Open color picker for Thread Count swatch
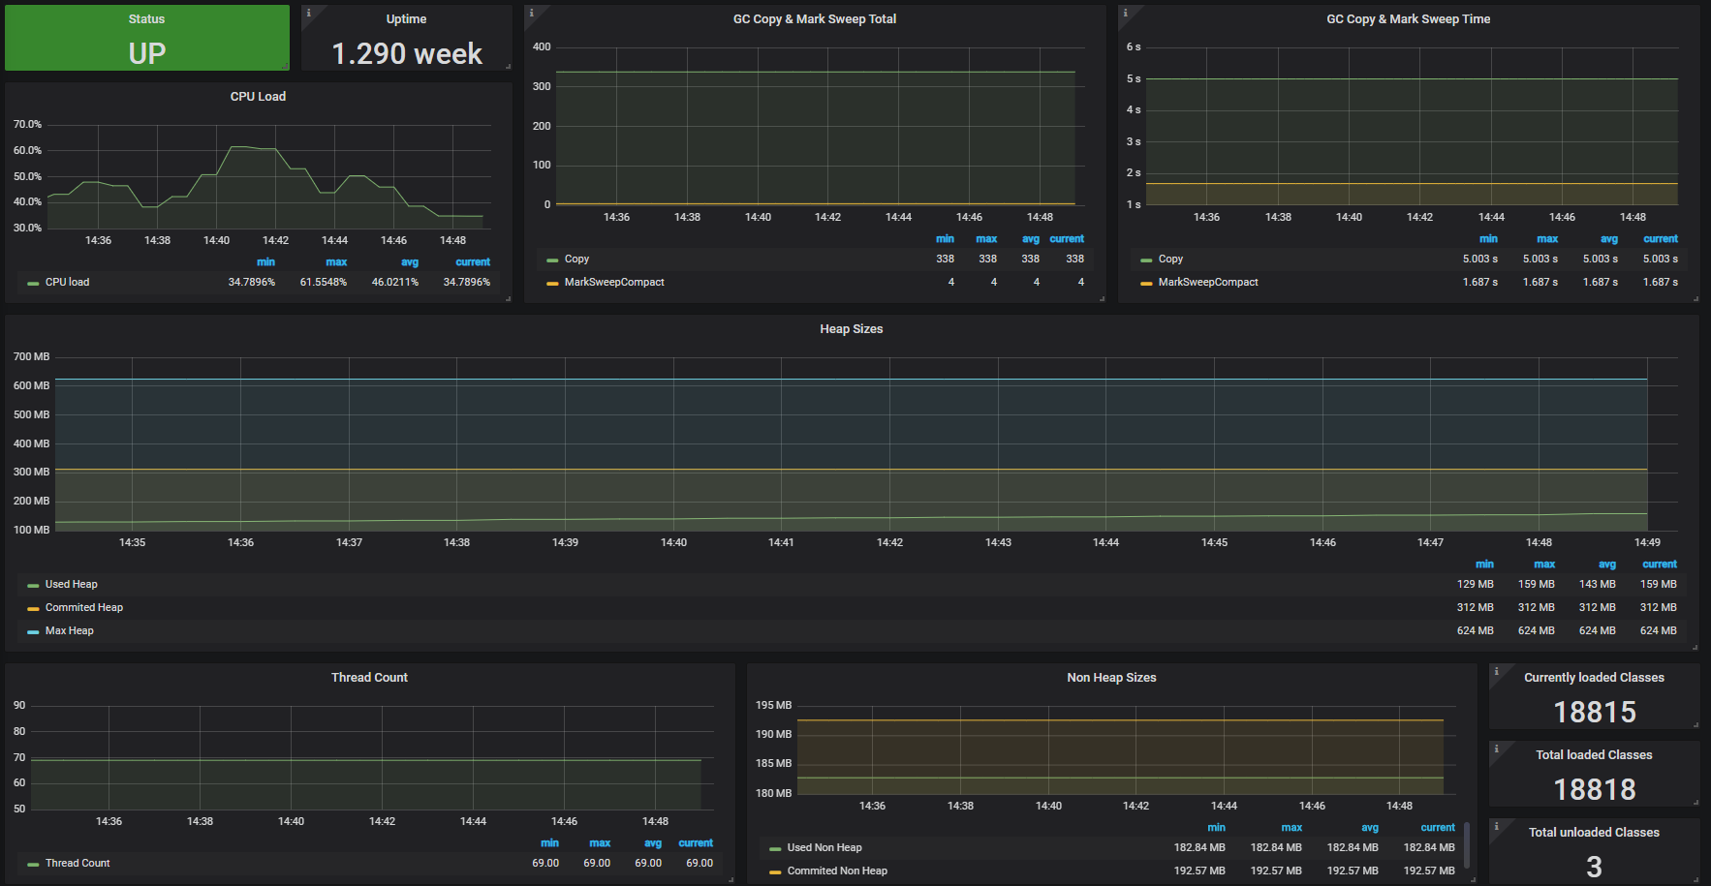1711x886 pixels. (x=33, y=865)
